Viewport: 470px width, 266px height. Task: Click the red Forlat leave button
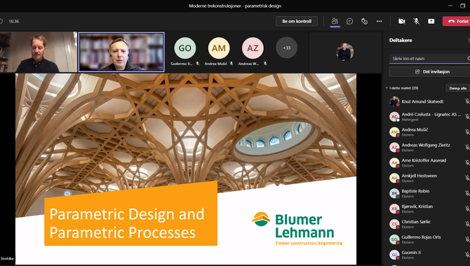[x=456, y=21]
